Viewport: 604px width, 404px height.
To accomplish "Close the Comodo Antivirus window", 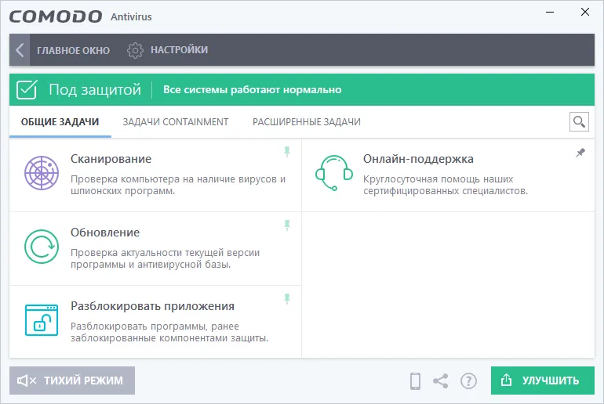I will (x=585, y=13).
